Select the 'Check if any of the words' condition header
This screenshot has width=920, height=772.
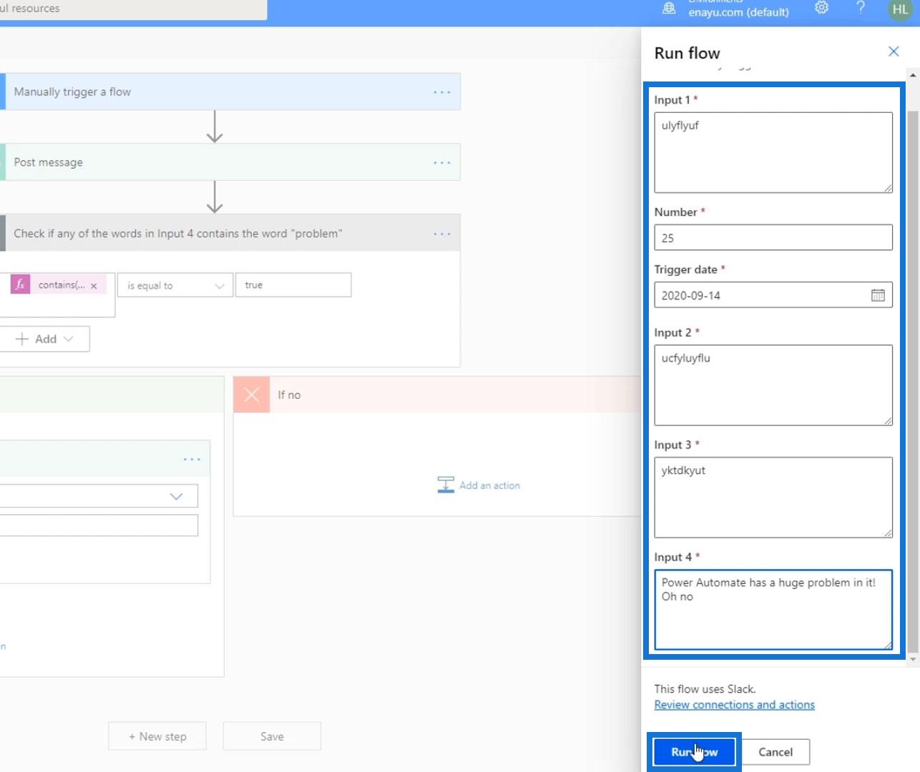point(230,233)
